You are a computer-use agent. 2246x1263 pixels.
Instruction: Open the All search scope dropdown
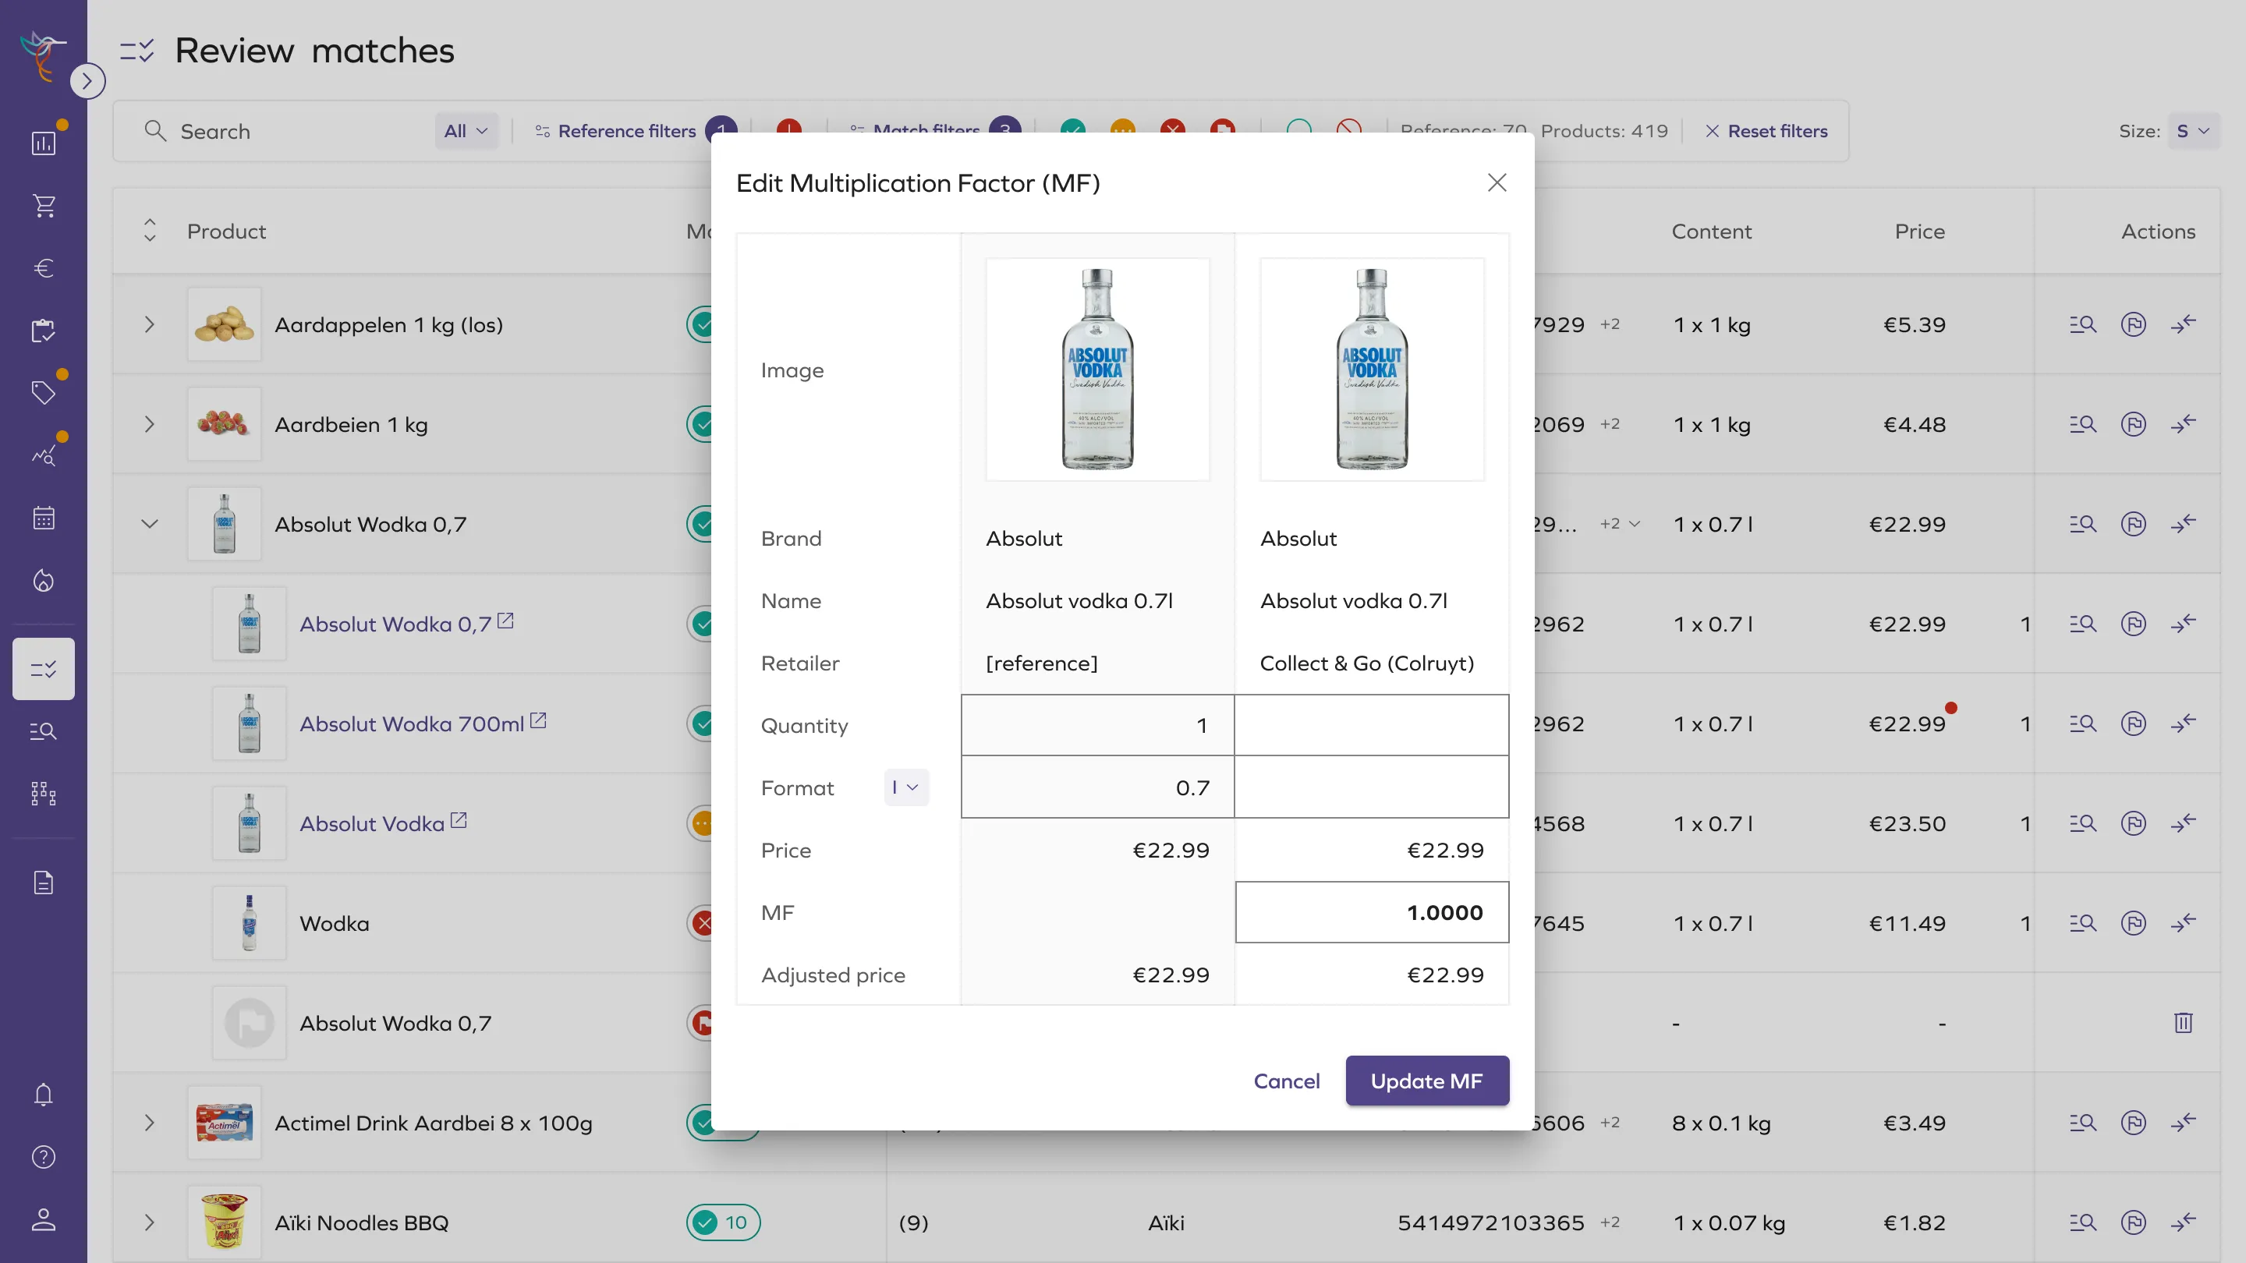pyautogui.click(x=466, y=131)
